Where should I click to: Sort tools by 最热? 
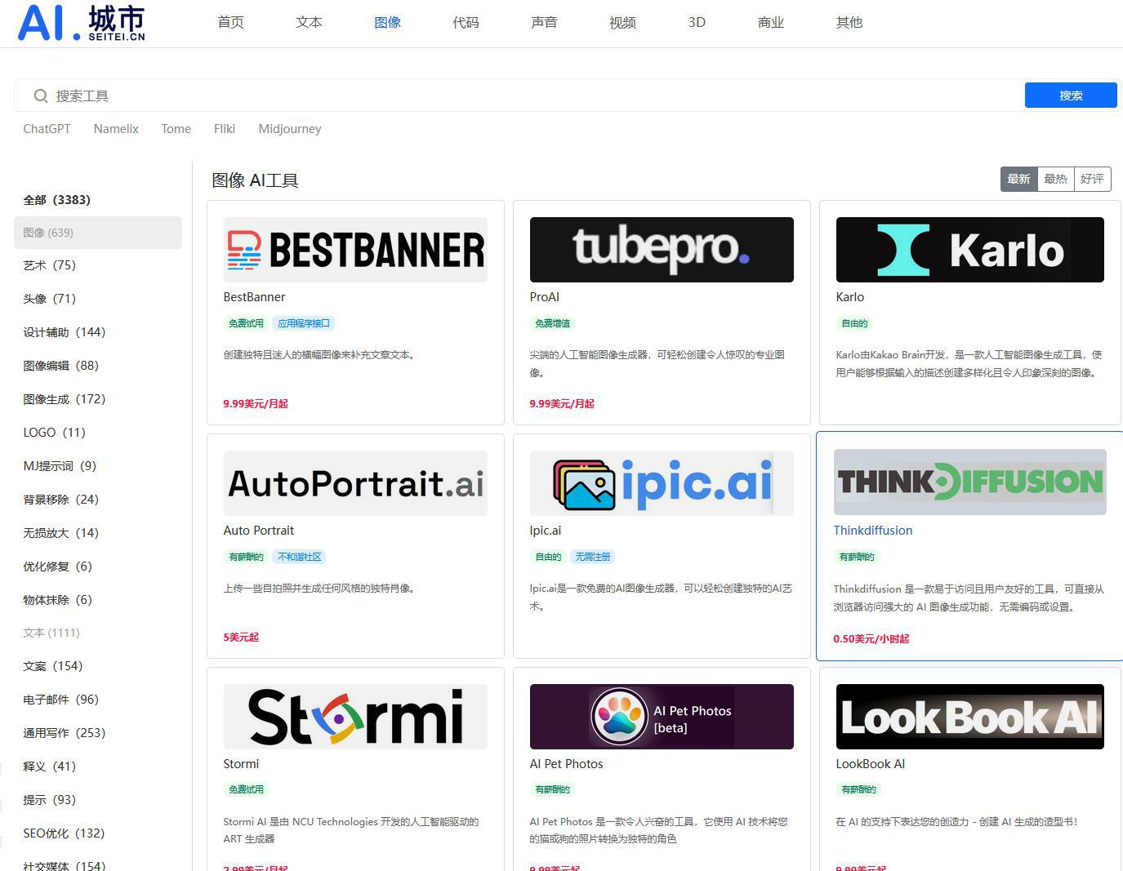1055,179
